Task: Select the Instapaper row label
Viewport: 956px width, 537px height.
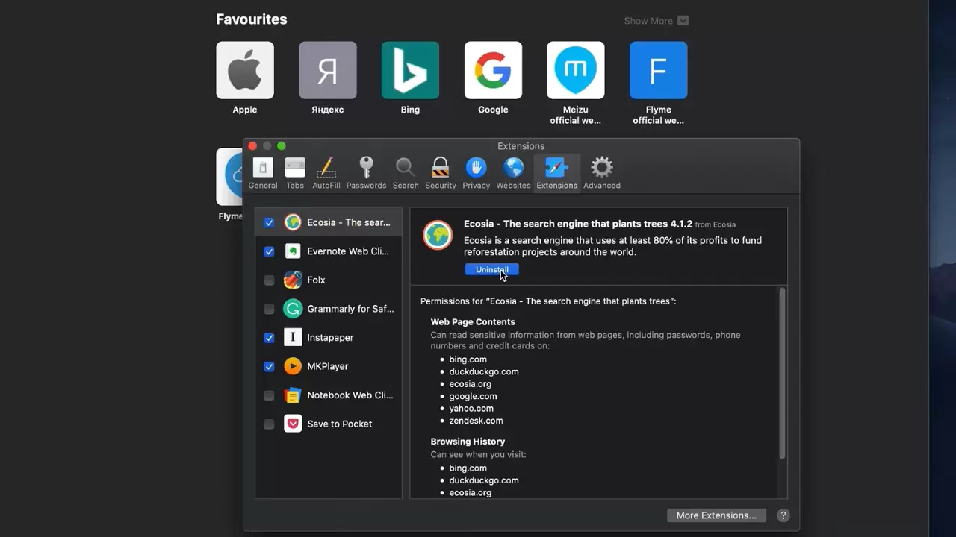Action: 330,338
